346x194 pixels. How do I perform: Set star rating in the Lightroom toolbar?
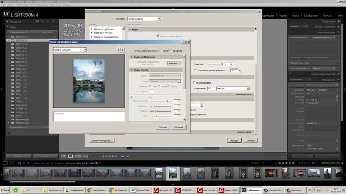click(x=110, y=156)
